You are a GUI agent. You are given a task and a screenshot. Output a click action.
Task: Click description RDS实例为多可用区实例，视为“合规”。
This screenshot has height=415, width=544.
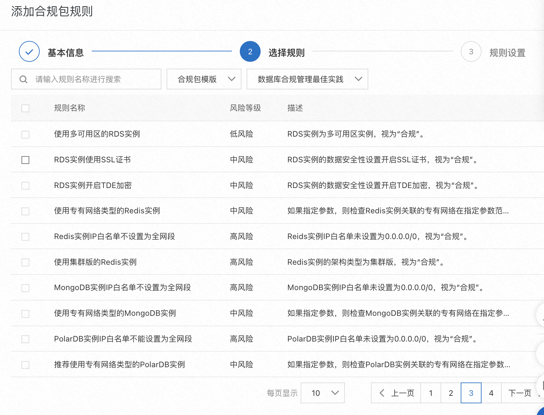point(356,134)
